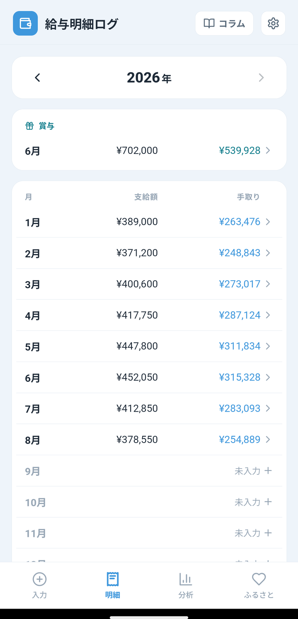
Task: Open the コラム button
Action: point(224,24)
